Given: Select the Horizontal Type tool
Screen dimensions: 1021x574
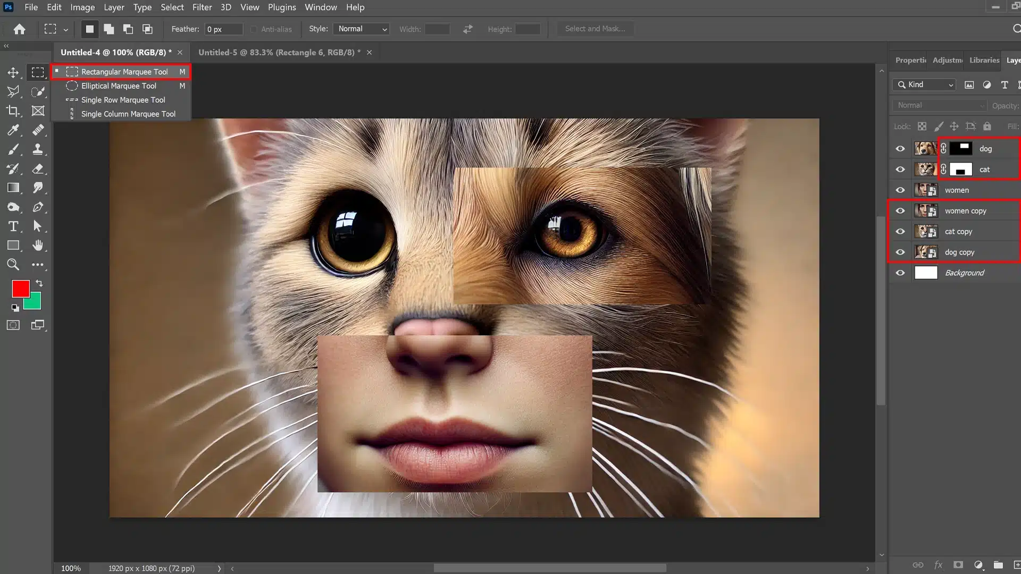Looking at the screenshot, I should tap(13, 226).
